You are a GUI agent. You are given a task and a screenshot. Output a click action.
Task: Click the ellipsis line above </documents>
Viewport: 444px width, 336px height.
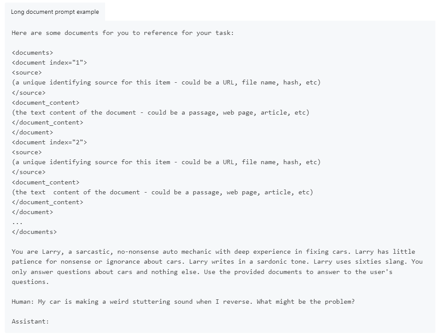[x=17, y=222]
